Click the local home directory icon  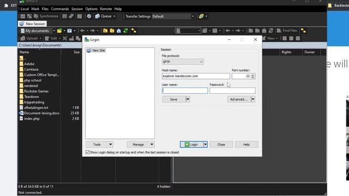tap(119, 30)
